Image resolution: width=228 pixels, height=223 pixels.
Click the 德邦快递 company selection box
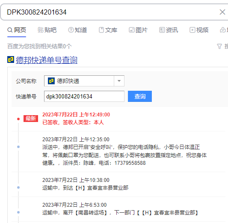click(84, 81)
